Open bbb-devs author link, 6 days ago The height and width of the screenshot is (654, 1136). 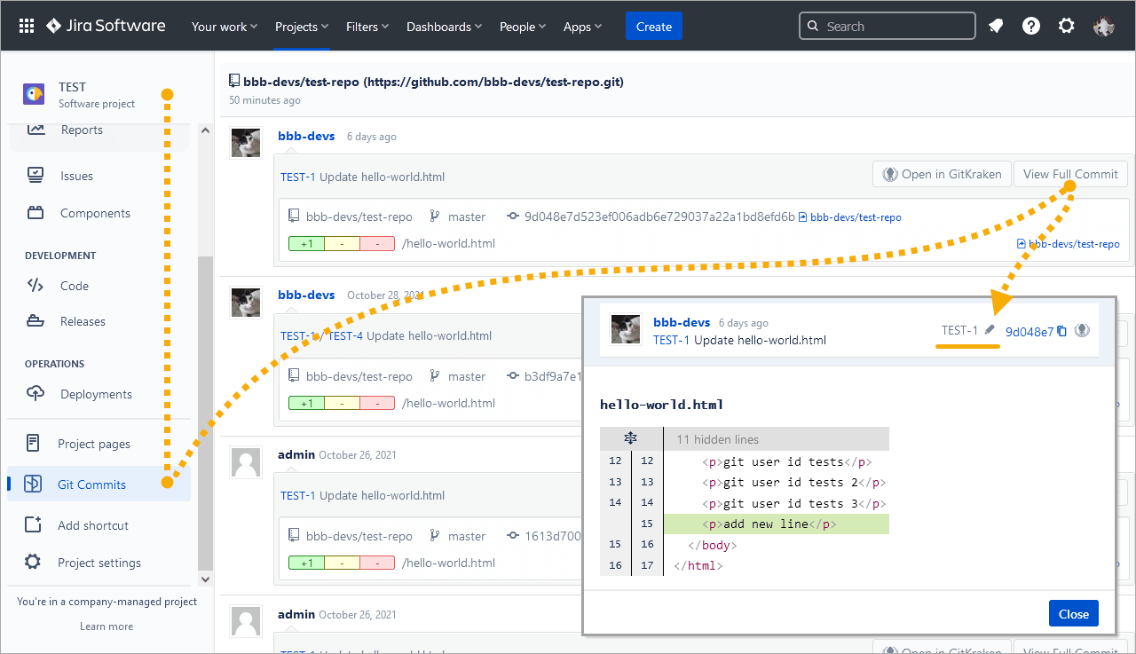pos(306,136)
